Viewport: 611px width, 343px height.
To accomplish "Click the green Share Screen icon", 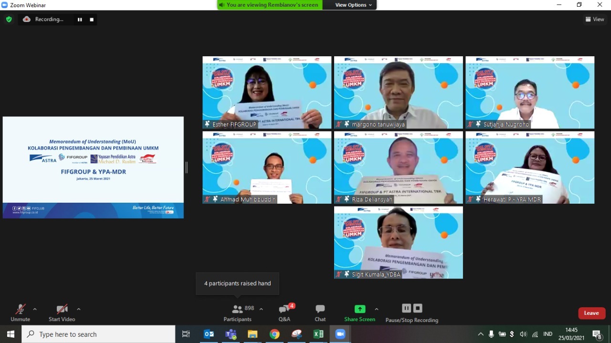I will point(359,309).
